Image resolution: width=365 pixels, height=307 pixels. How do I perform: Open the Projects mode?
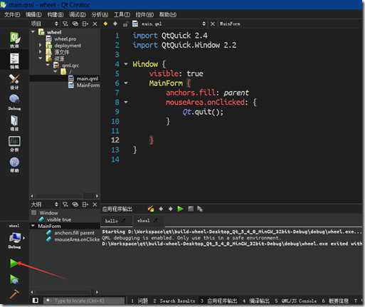click(14, 123)
